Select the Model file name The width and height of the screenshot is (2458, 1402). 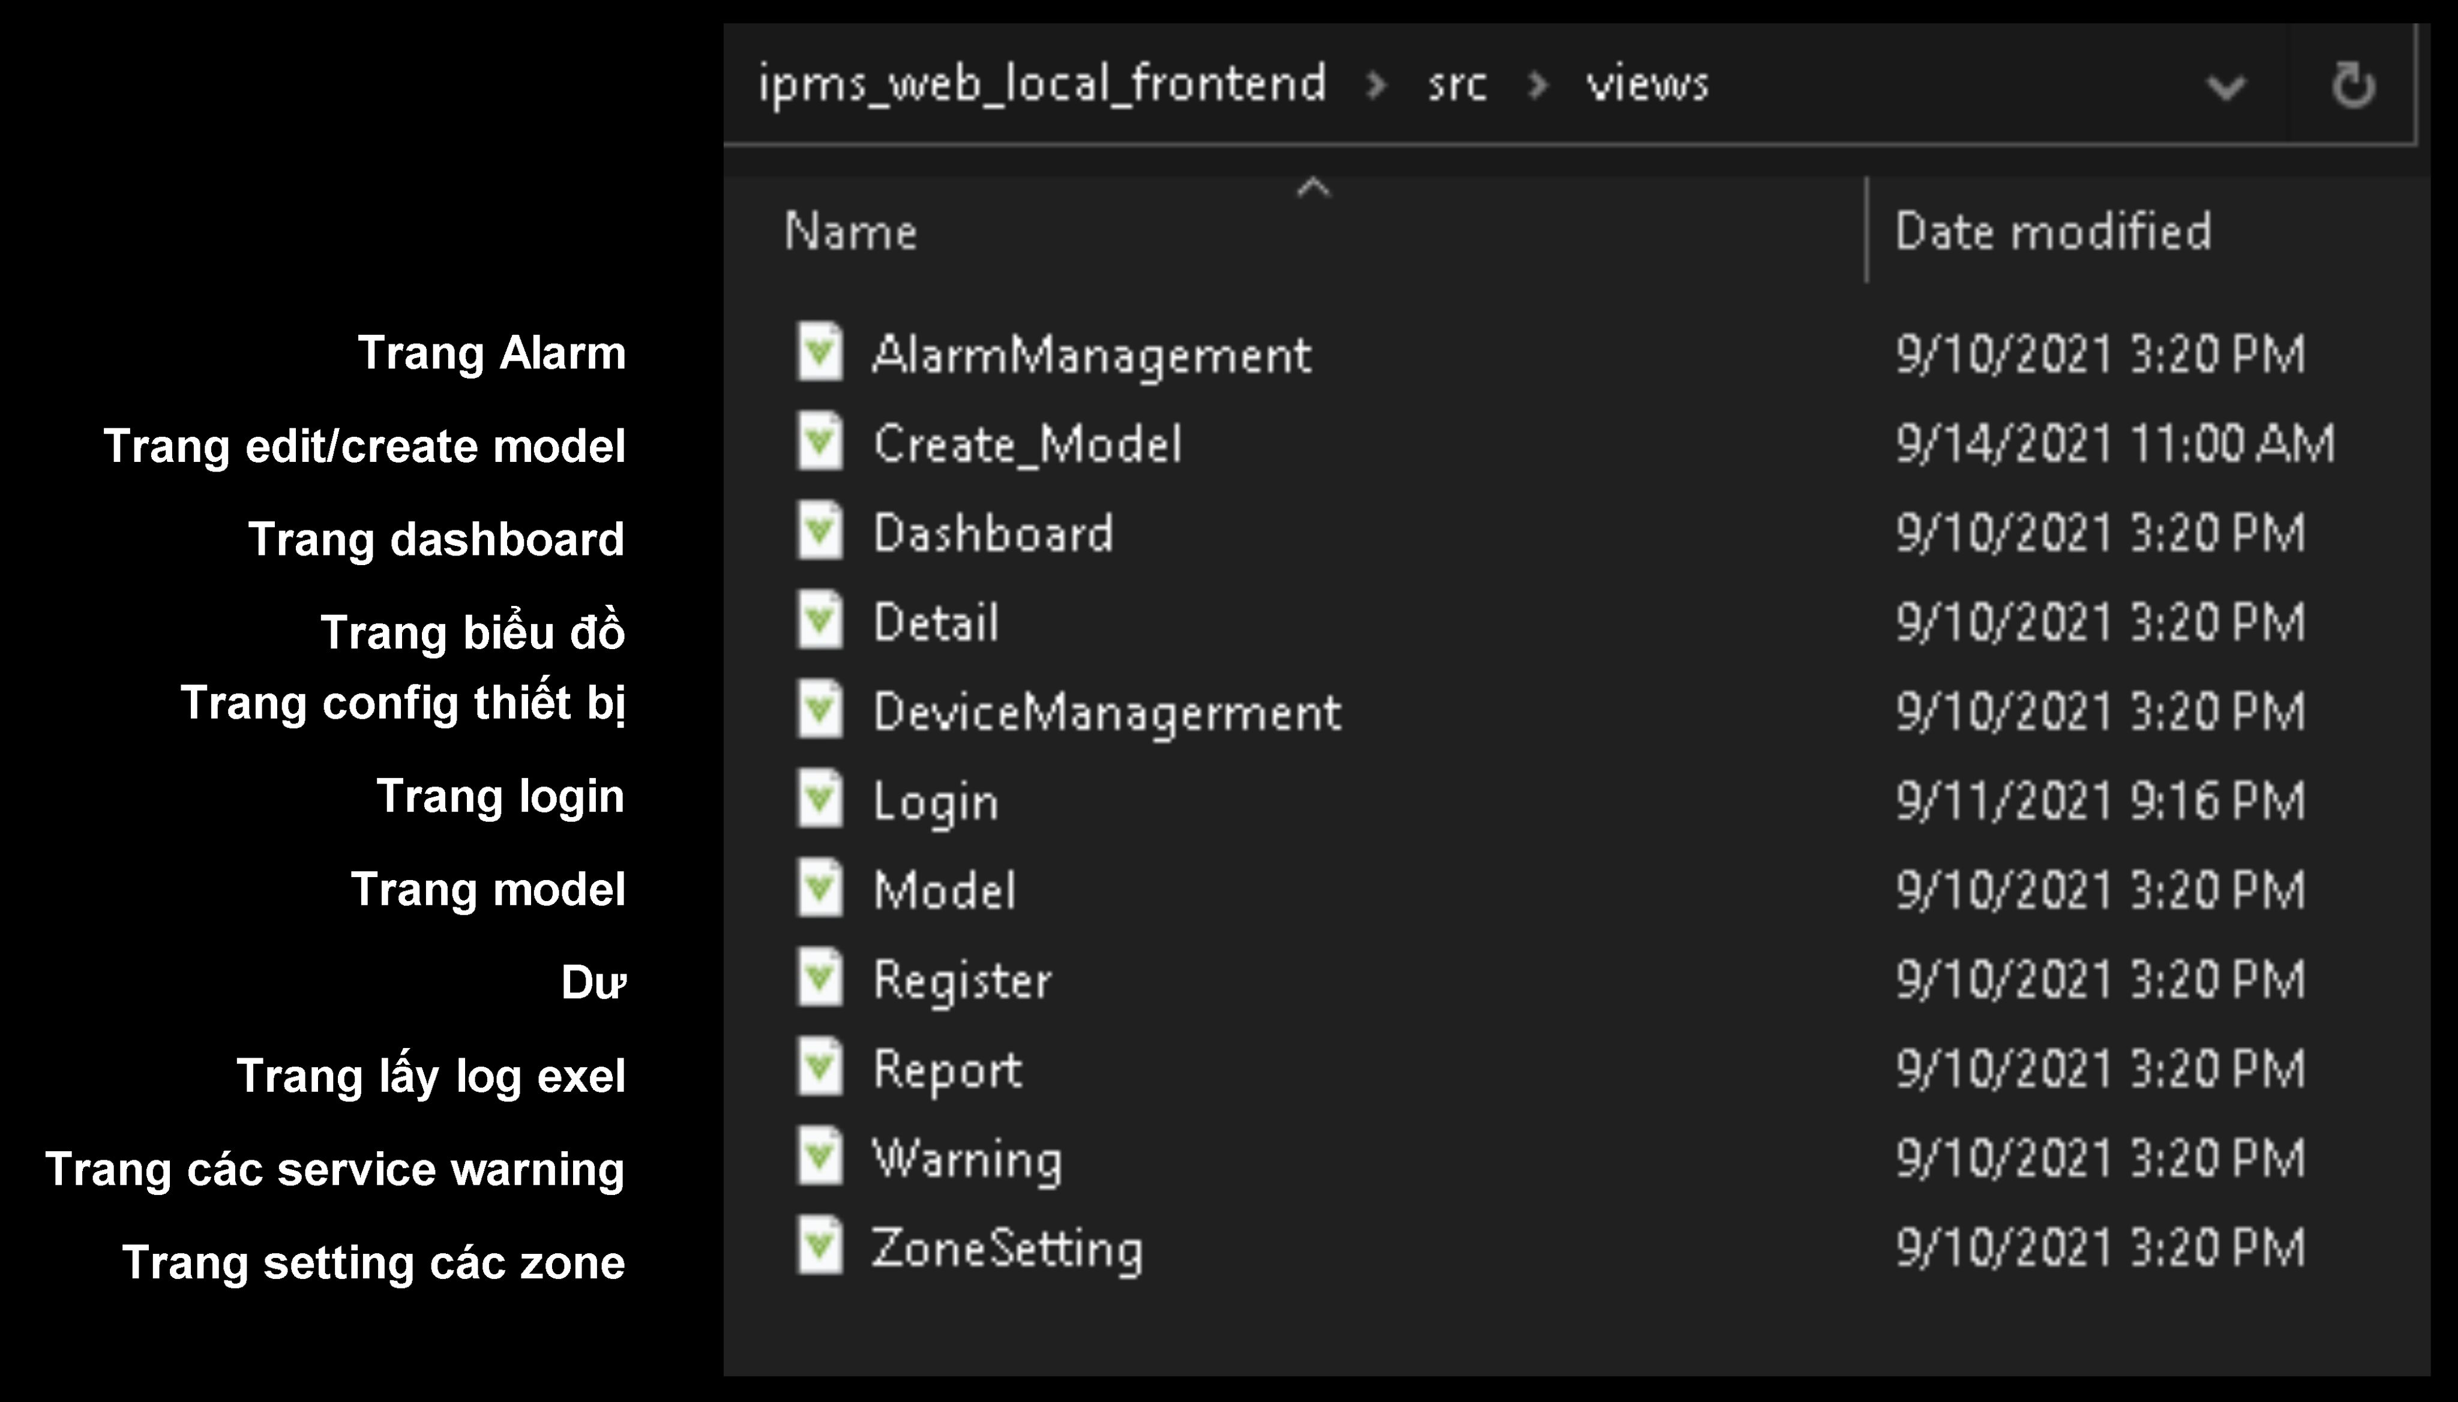coord(944,890)
